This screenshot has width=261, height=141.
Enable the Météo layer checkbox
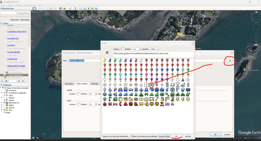point(5,105)
